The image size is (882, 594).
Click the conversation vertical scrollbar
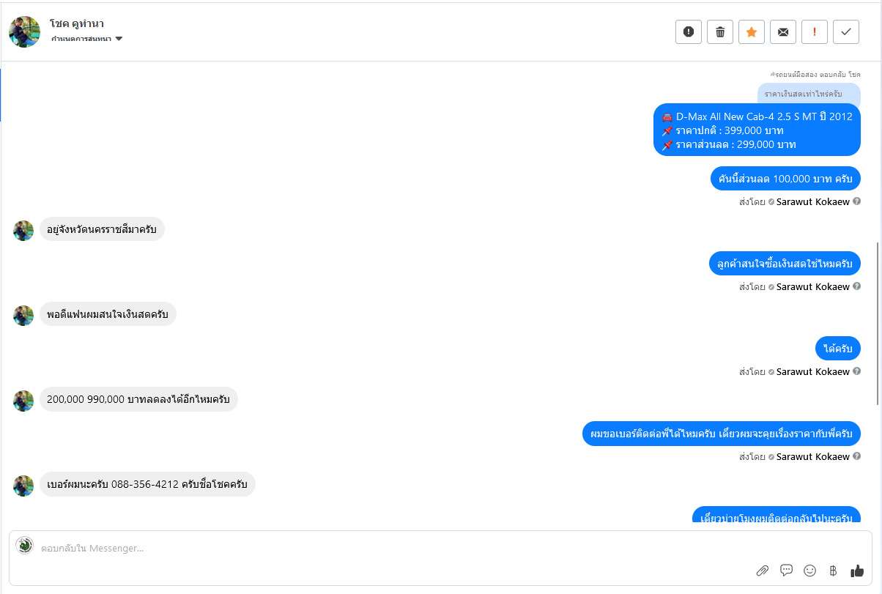pyautogui.click(x=878, y=322)
